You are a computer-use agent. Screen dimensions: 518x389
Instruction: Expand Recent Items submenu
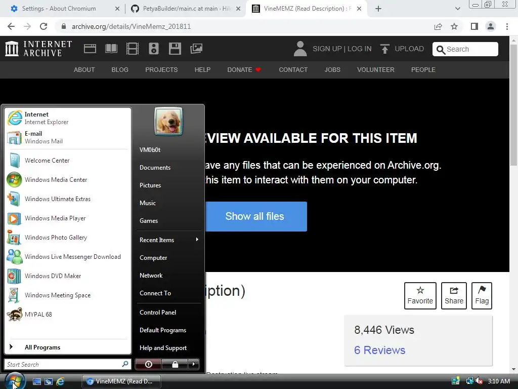coord(169,240)
